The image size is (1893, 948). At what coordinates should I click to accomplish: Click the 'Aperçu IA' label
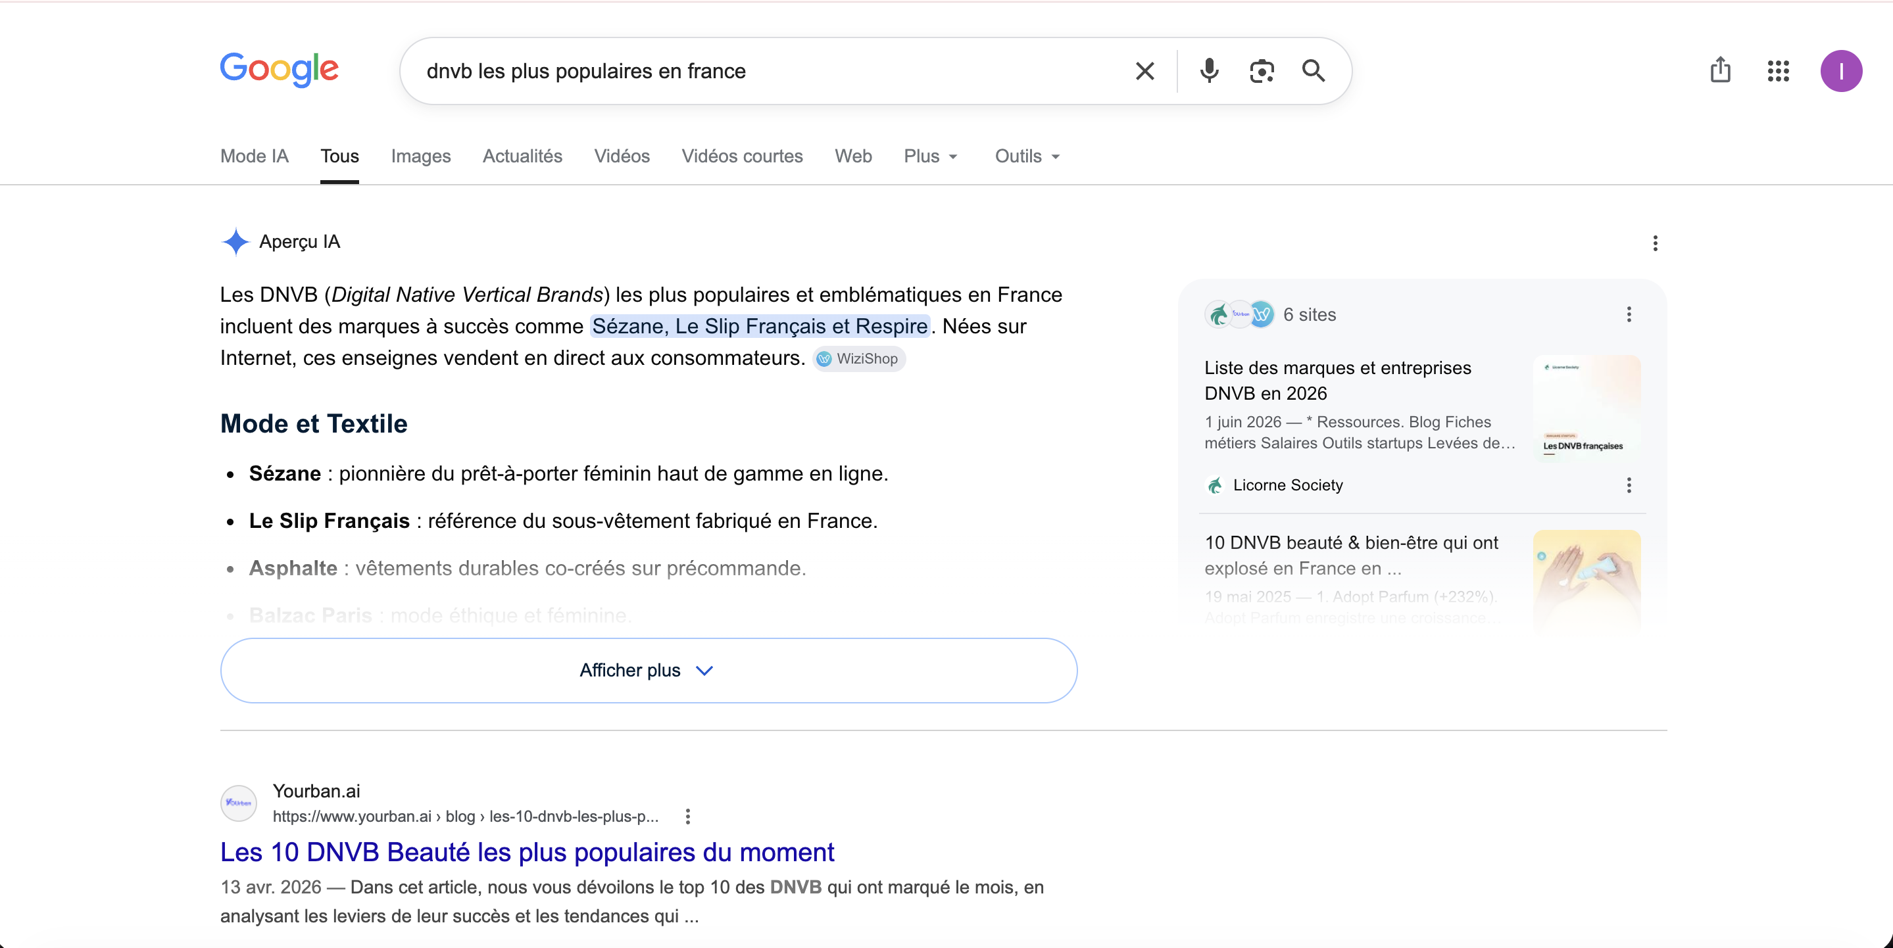299,241
